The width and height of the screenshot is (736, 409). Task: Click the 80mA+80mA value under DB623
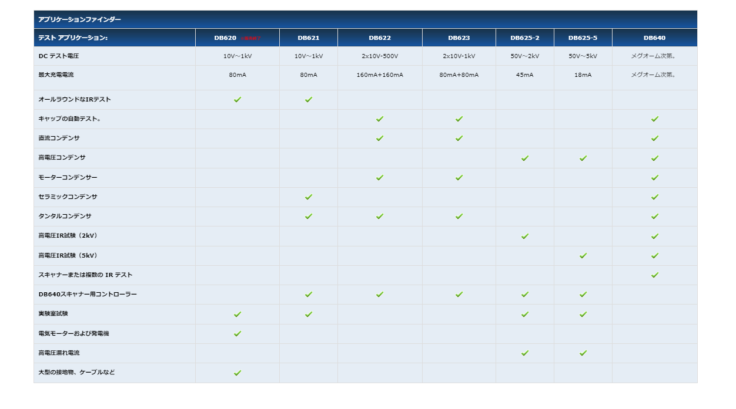[x=459, y=75]
